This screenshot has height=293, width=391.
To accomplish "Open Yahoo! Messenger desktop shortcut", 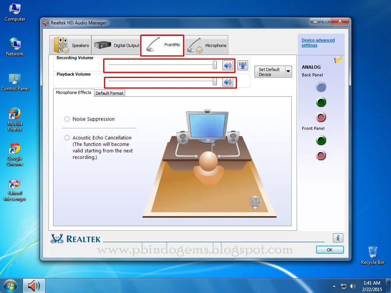I will coord(15,190).
